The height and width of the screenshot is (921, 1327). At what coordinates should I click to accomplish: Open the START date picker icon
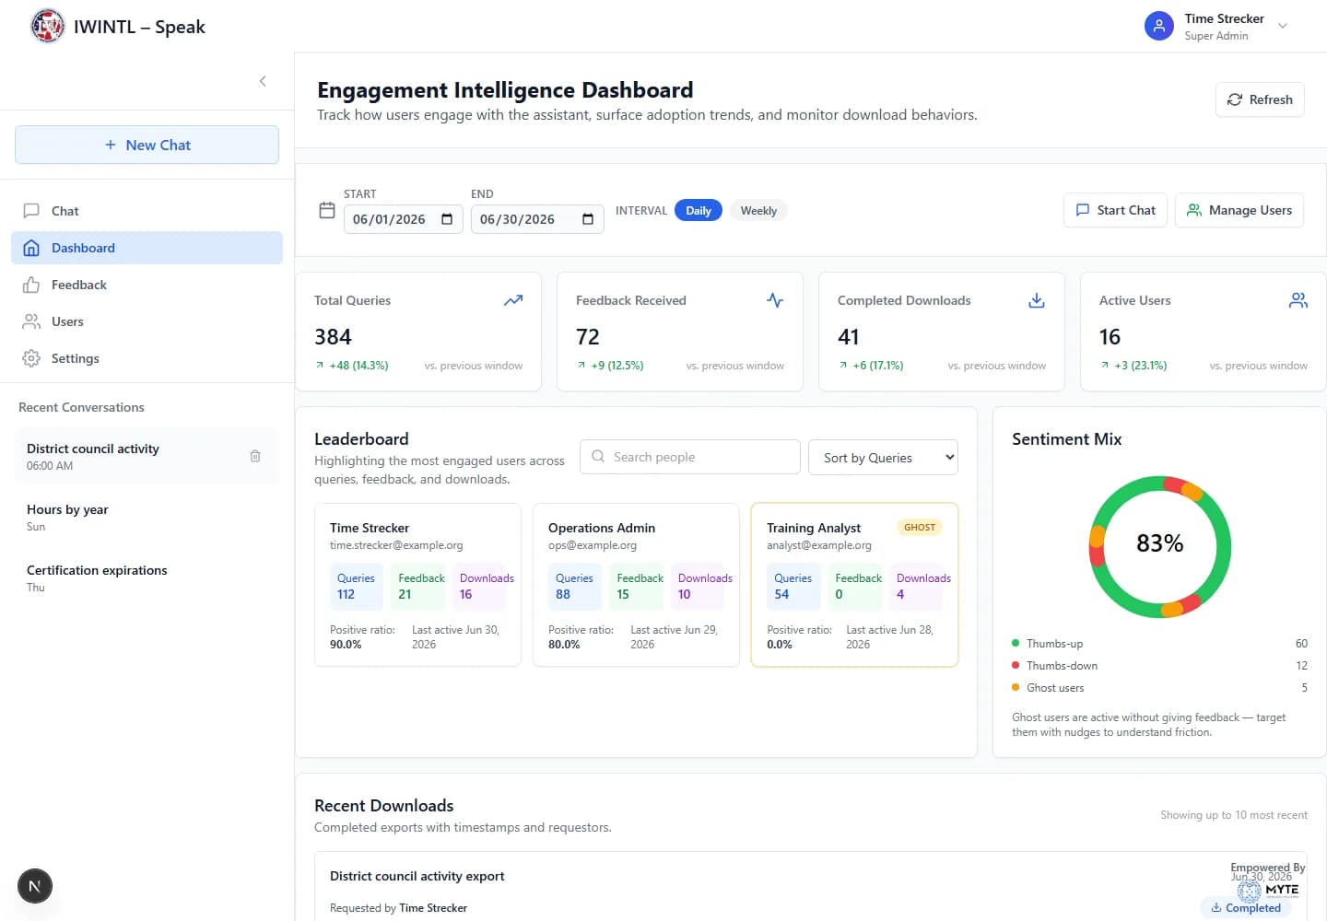click(447, 219)
